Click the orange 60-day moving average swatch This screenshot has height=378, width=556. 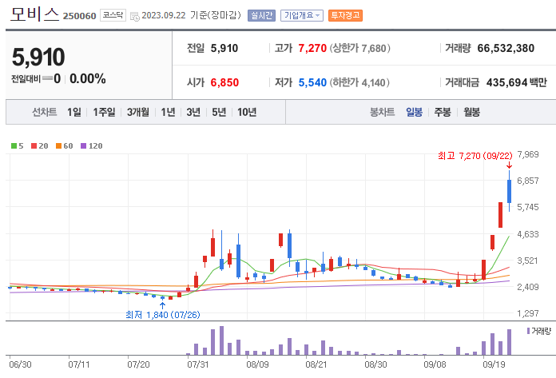(x=59, y=145)
